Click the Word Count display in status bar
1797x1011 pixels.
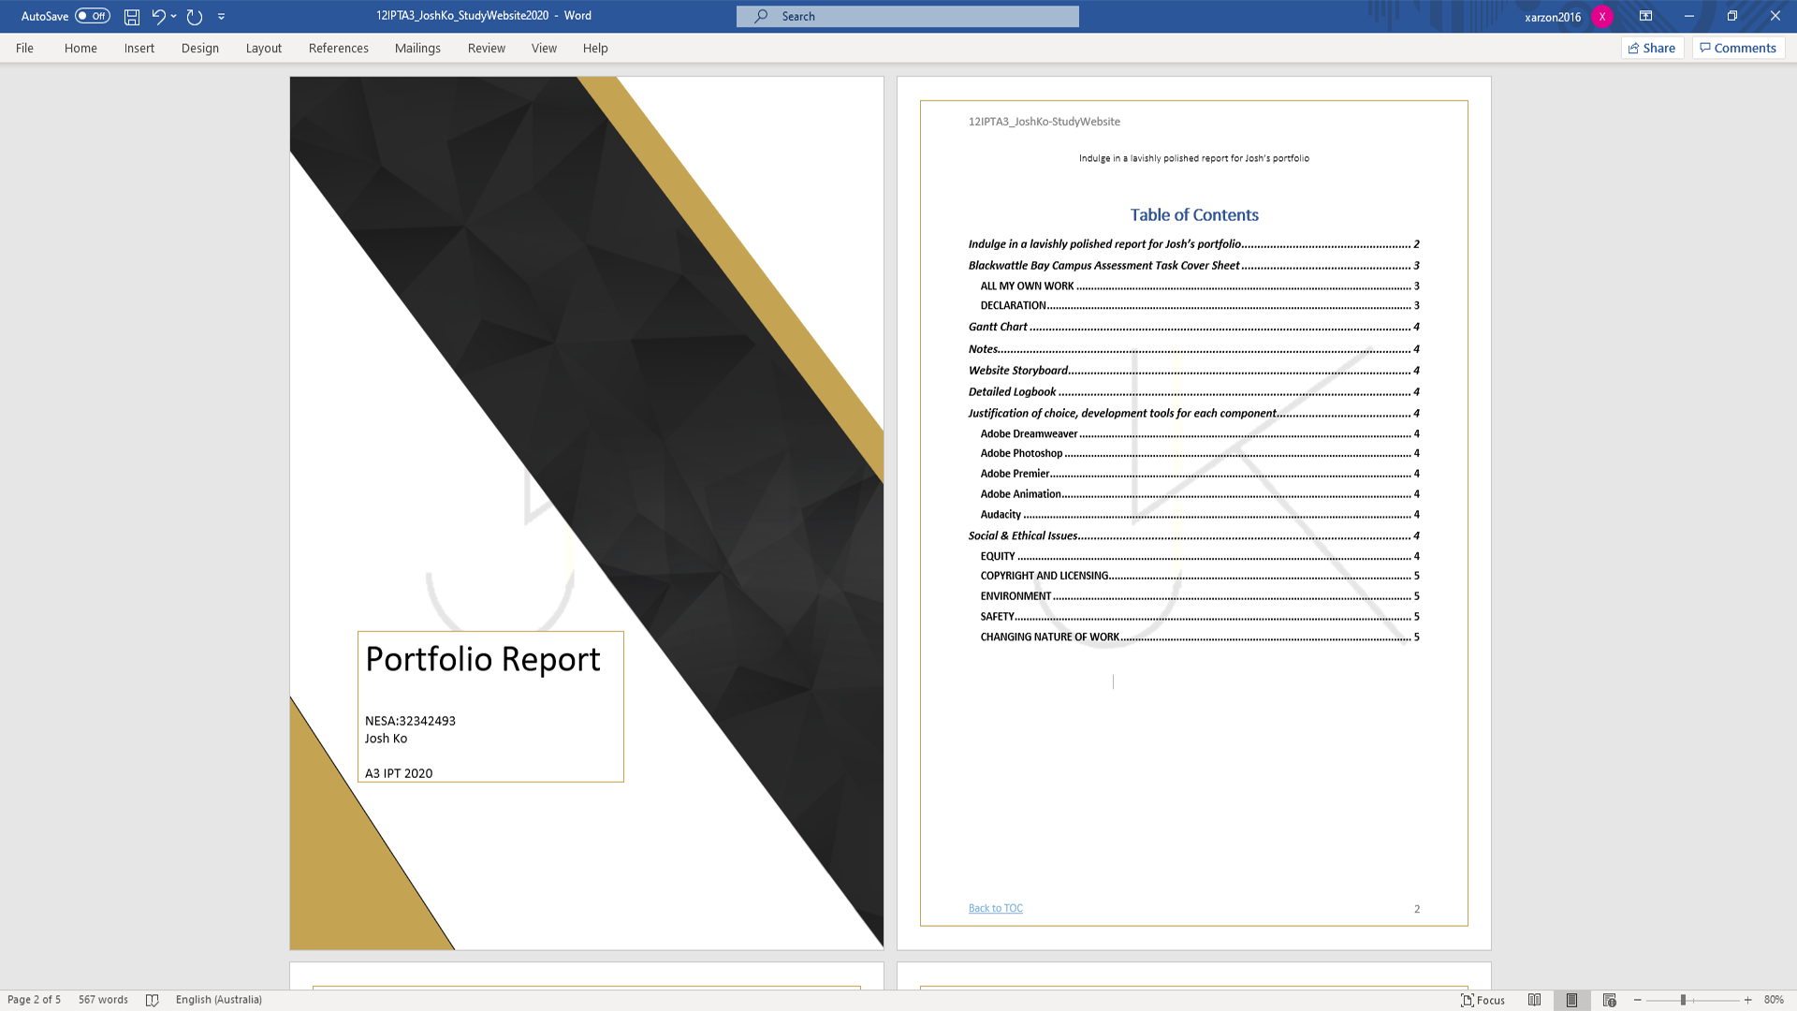point(102,999)
